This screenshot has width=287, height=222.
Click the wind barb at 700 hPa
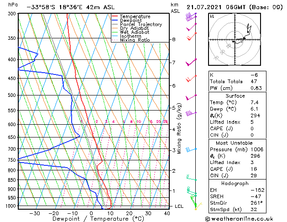click(x=191, y=149)
